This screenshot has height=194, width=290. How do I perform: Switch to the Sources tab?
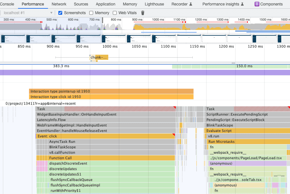81,4
